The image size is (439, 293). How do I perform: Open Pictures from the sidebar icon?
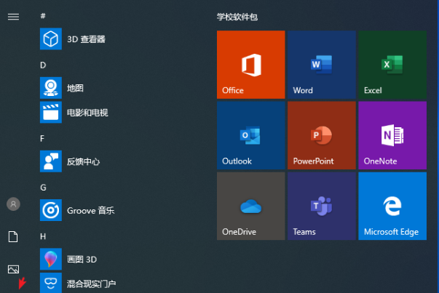(13, 269)
